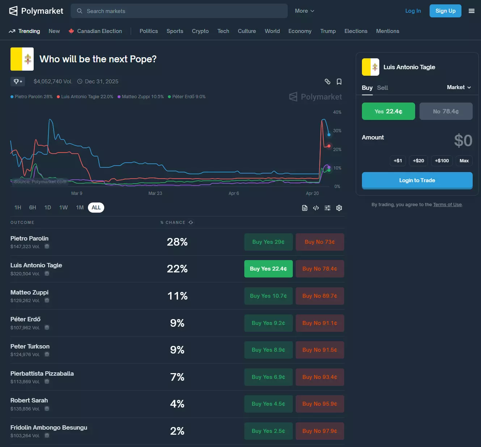Click the refresh icon beside % Chance
Screen dimensions: 481x447
click(191, 222)
